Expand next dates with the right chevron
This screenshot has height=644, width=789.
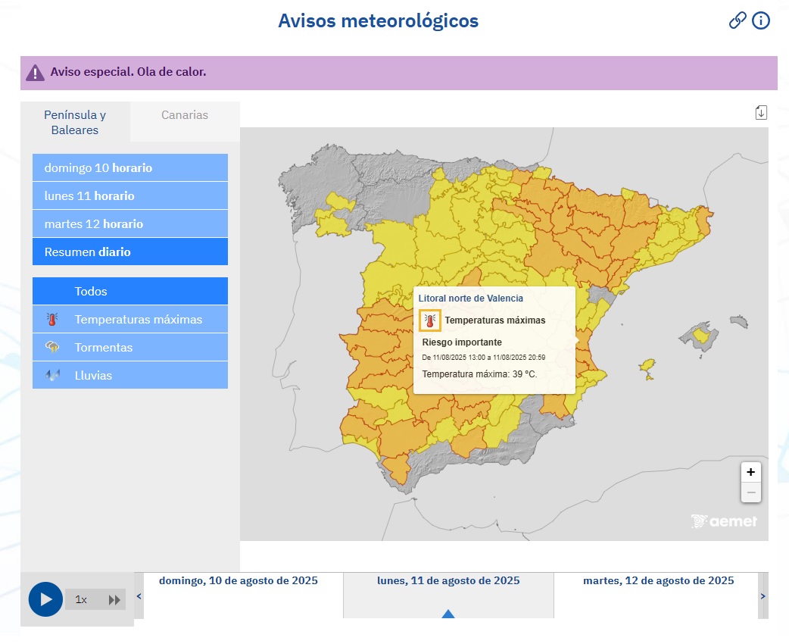pos(762,596)
